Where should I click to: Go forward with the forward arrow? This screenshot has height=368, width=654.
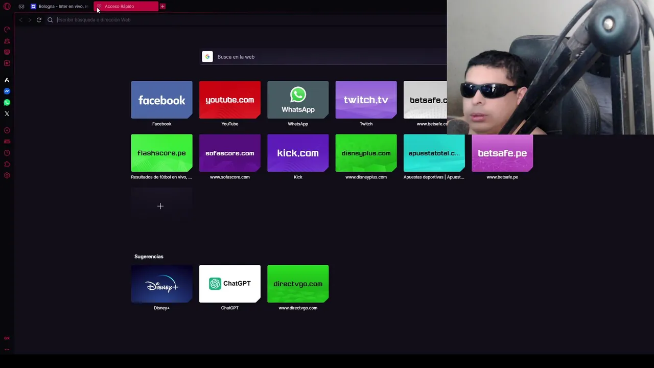[x=30, y=20]
